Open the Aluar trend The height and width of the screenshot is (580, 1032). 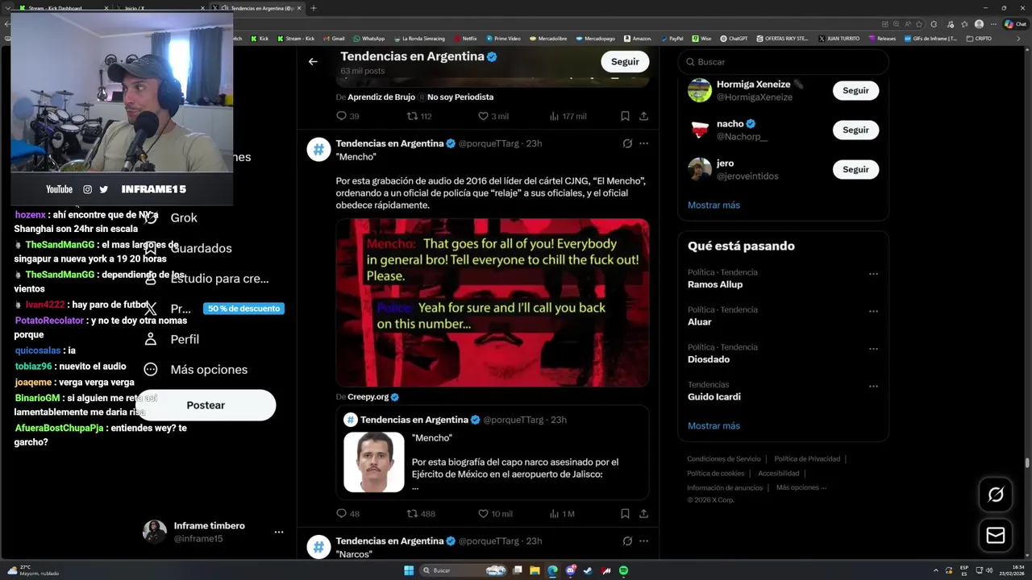click(700, 321)
